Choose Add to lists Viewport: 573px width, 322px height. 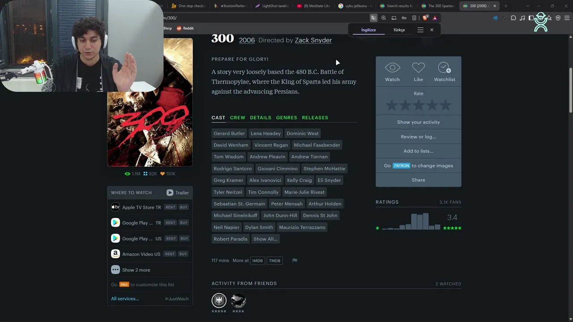click(419, 151)
